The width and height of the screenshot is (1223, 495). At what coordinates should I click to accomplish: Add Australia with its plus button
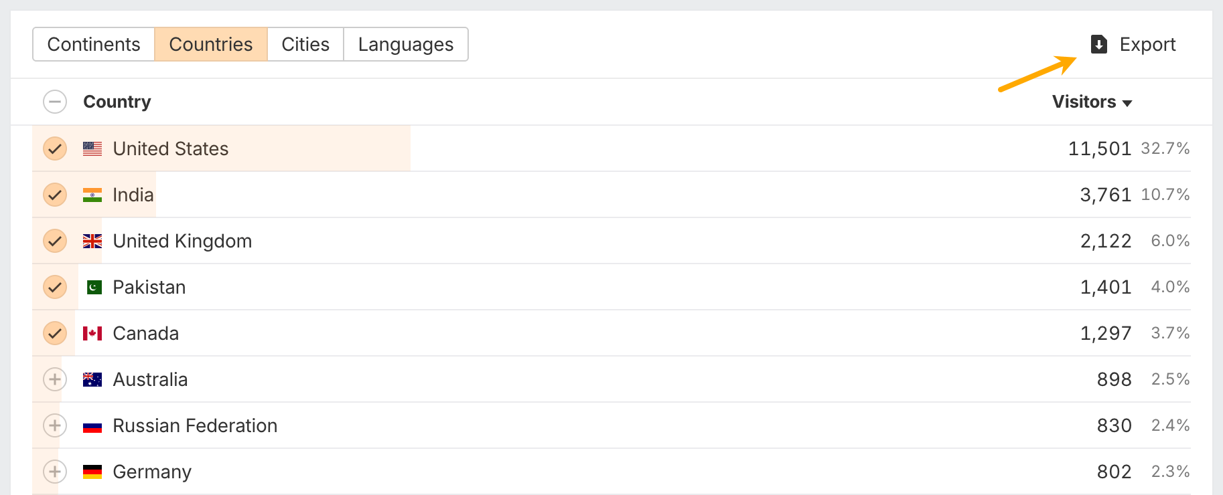tap(55, 379)
